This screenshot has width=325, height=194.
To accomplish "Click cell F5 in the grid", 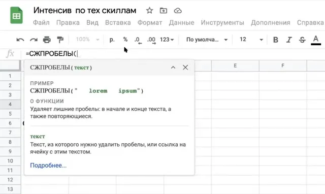I will 283,114.
